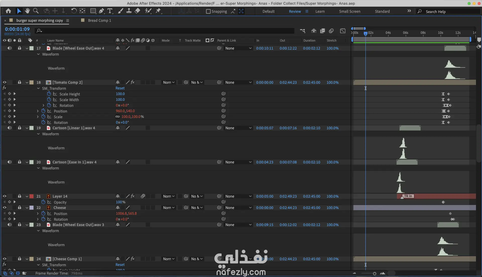Select the Hand tool

pos(27,11)
